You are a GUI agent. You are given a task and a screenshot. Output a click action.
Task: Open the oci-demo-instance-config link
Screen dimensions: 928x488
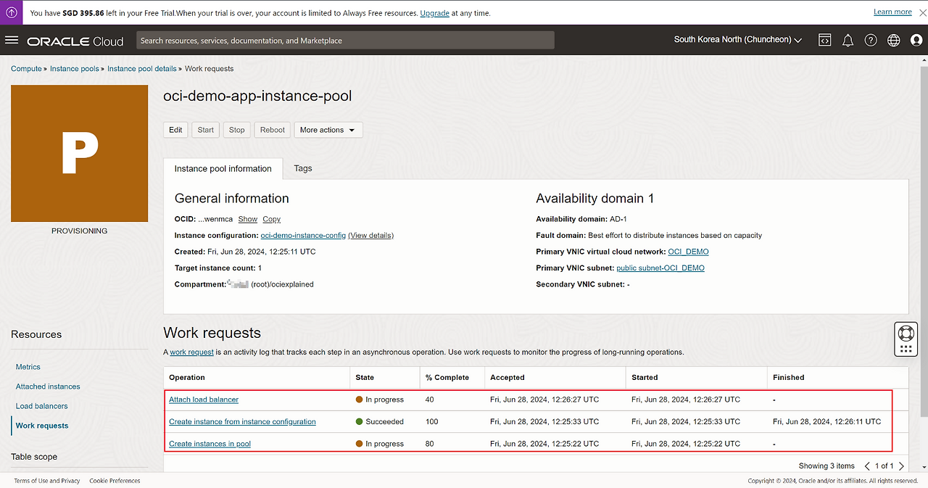pos(303,236)
